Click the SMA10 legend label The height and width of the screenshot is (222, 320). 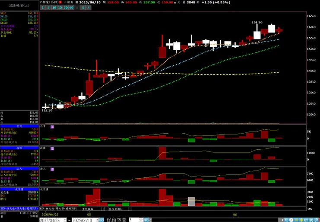point(4,16)
